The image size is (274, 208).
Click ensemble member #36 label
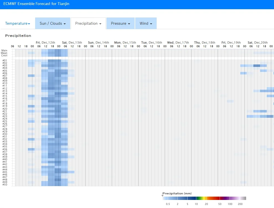point(5,149)
